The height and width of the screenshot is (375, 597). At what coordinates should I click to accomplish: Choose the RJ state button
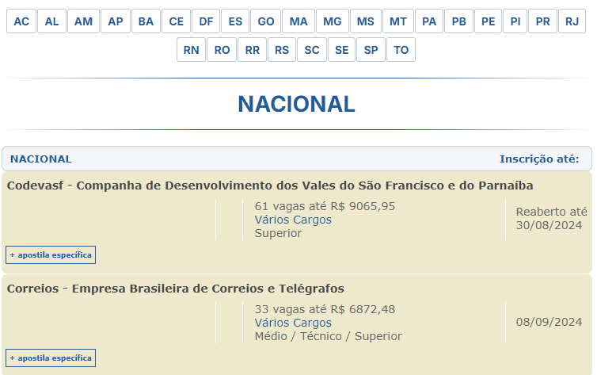572,21
